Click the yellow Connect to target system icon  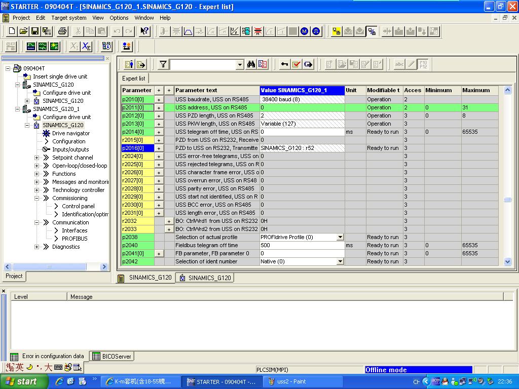pyautogui.click(x=336, y=31)
